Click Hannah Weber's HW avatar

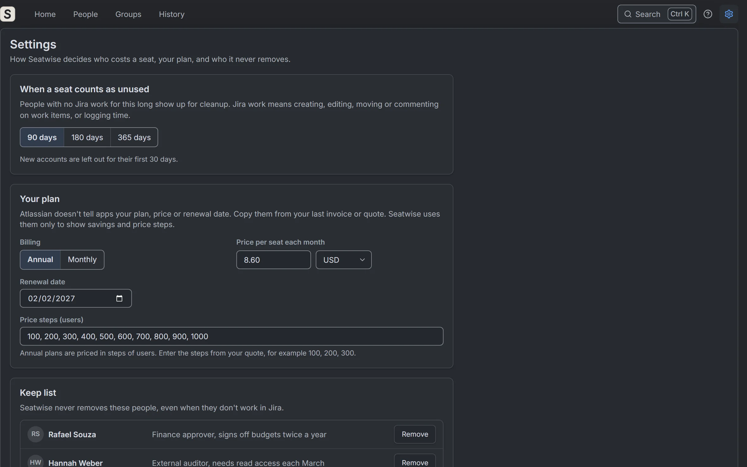pyautogui.click(x=35, y=462)
